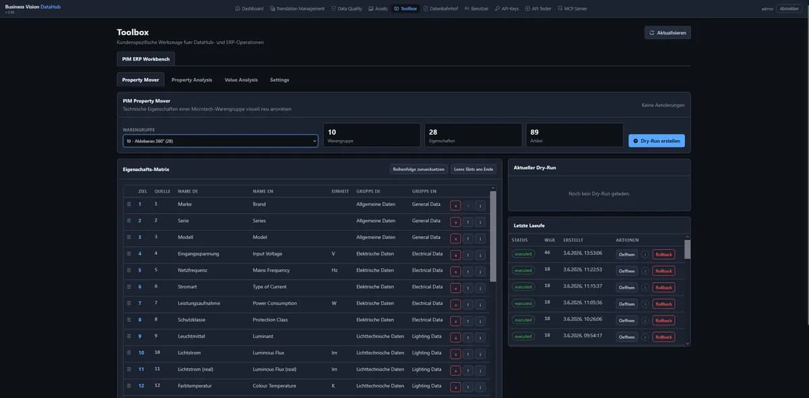Select the Property Mover tab
This screenshot has height=398, width=809.
(x=141, y=79)
